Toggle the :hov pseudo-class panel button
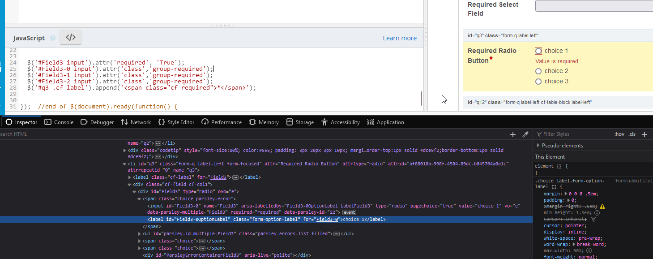The height and width of the screenshot is (259, 653). pos(619,134)
